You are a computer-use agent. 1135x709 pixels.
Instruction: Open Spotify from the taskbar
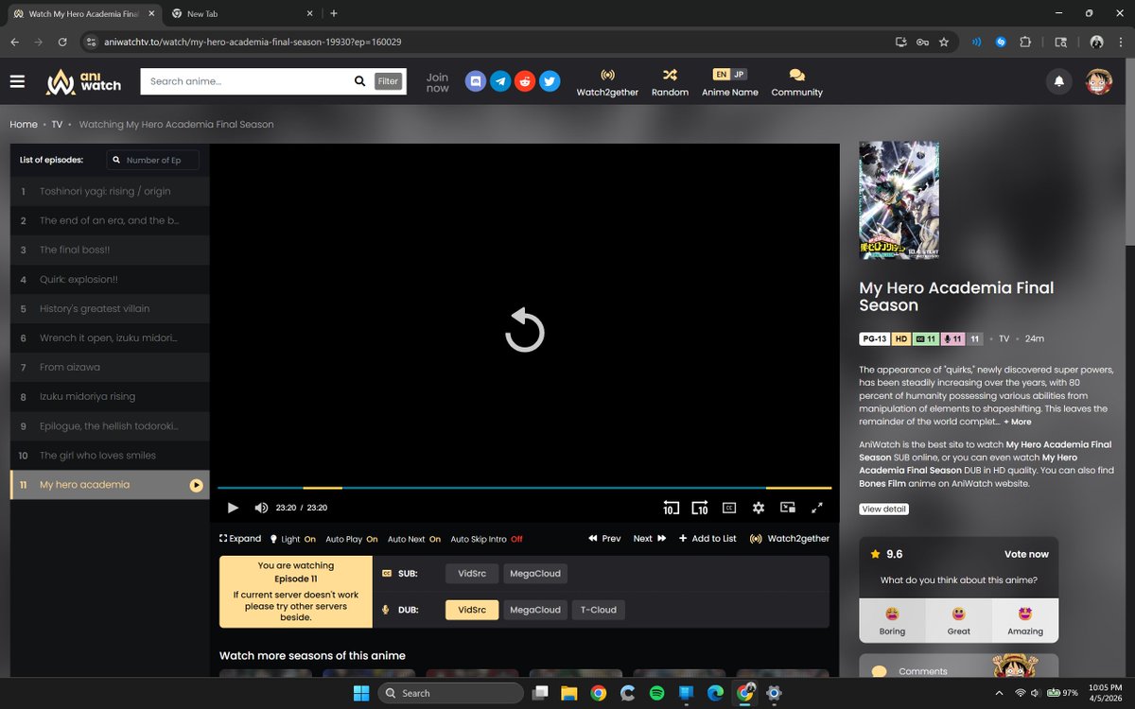pyautogui.click(x=656, y=693)
